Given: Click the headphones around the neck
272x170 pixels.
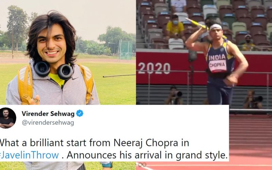Looking at the screenshot, I should coord(53,70).
